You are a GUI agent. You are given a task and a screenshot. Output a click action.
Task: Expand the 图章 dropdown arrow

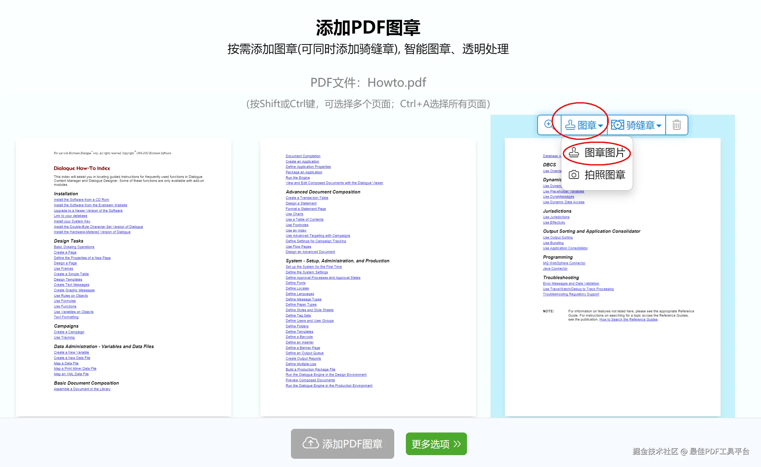(x=601, y=126)
